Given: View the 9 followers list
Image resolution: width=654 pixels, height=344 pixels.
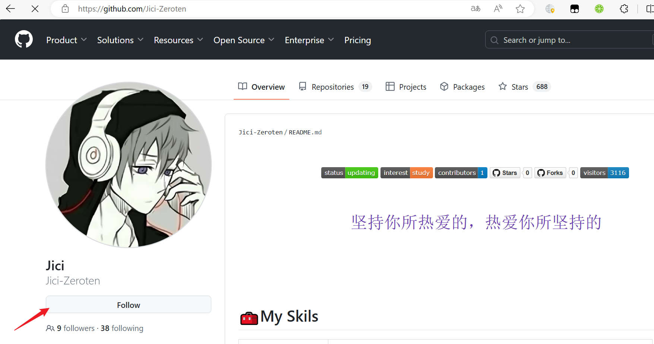Looking at the screenshot, I should [76, 328].
